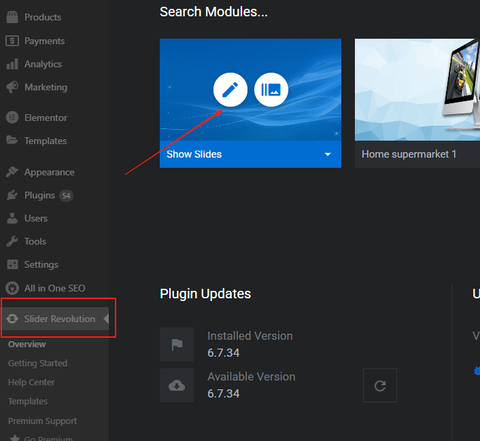Click the pencil edit icon on slider
The width and height of the screenshot is (480, 441).
230,90
